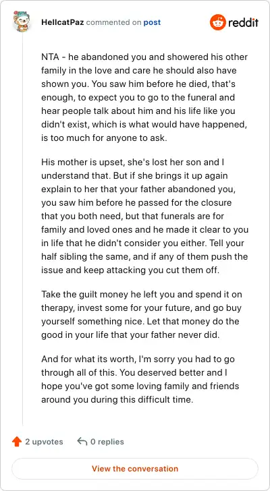This screenshot has height=491, width=270.
Task: Click the line "good in your life that your father never did."
Action: pyautogui.click(x=131, y=335)
